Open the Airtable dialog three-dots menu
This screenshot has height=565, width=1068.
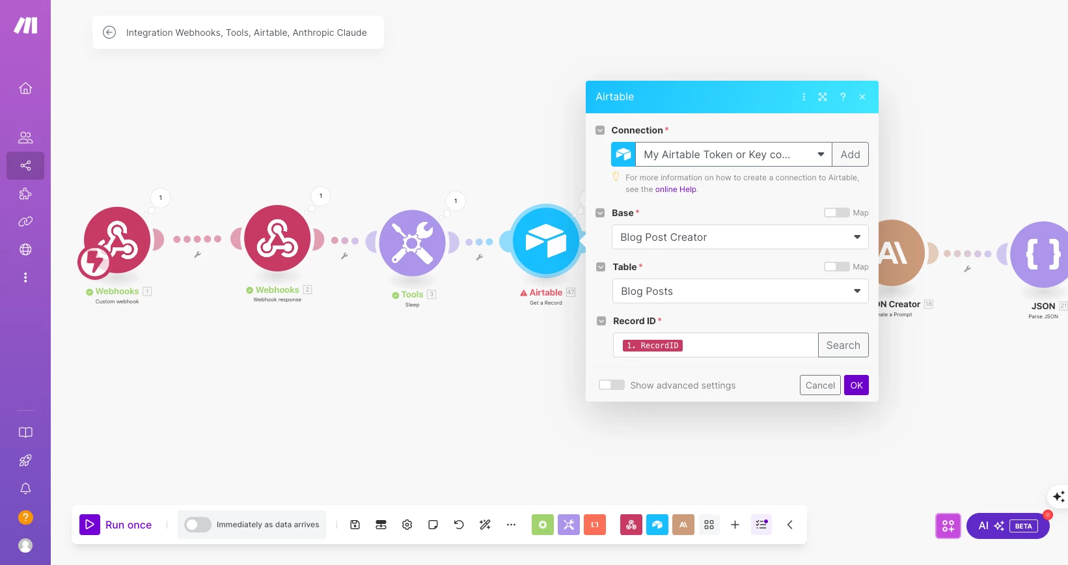pyautogui.click(x=804, y=97)
